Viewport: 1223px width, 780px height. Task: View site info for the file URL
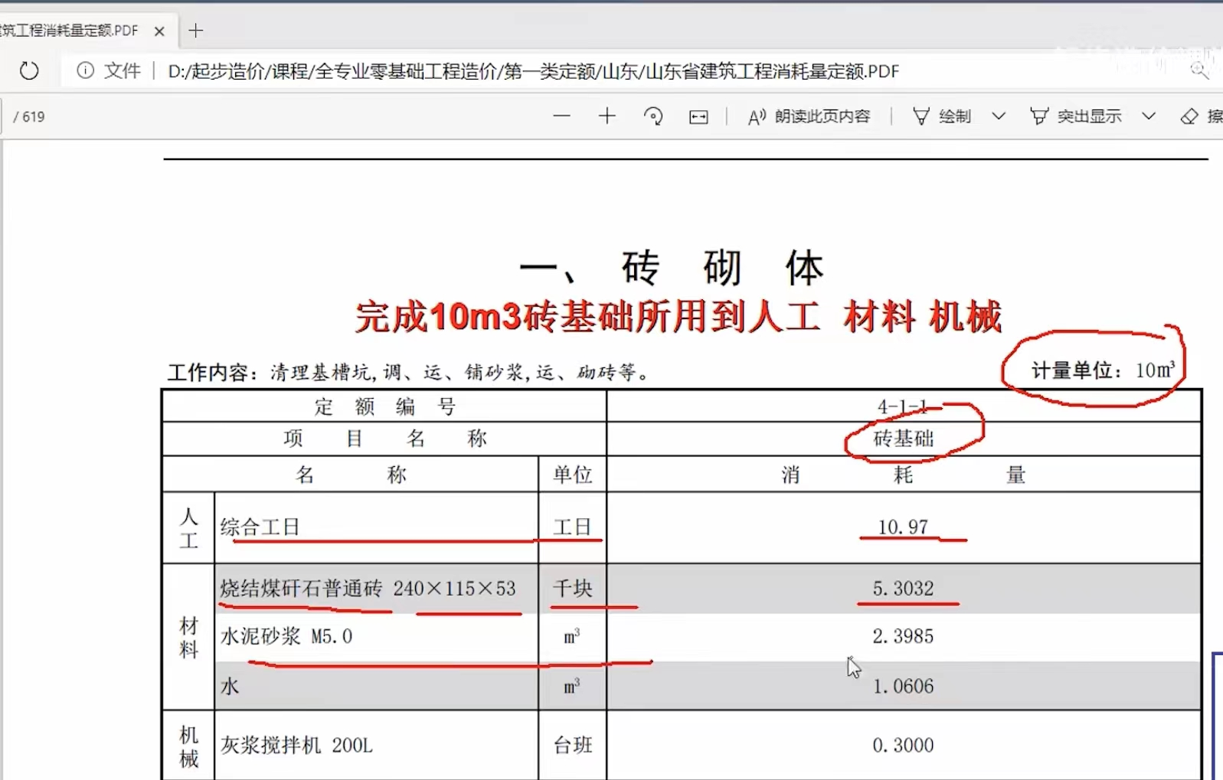[x=85, y=71]
